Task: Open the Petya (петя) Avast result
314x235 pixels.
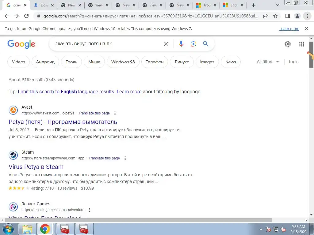Action: point(63,122)
